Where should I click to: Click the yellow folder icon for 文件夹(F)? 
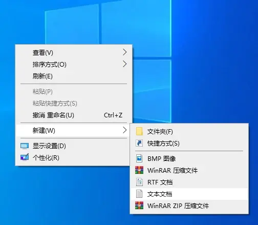tap(139, 131)
